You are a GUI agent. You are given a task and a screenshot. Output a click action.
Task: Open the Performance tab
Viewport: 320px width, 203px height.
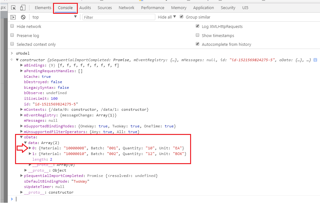(x=153, y=8)
